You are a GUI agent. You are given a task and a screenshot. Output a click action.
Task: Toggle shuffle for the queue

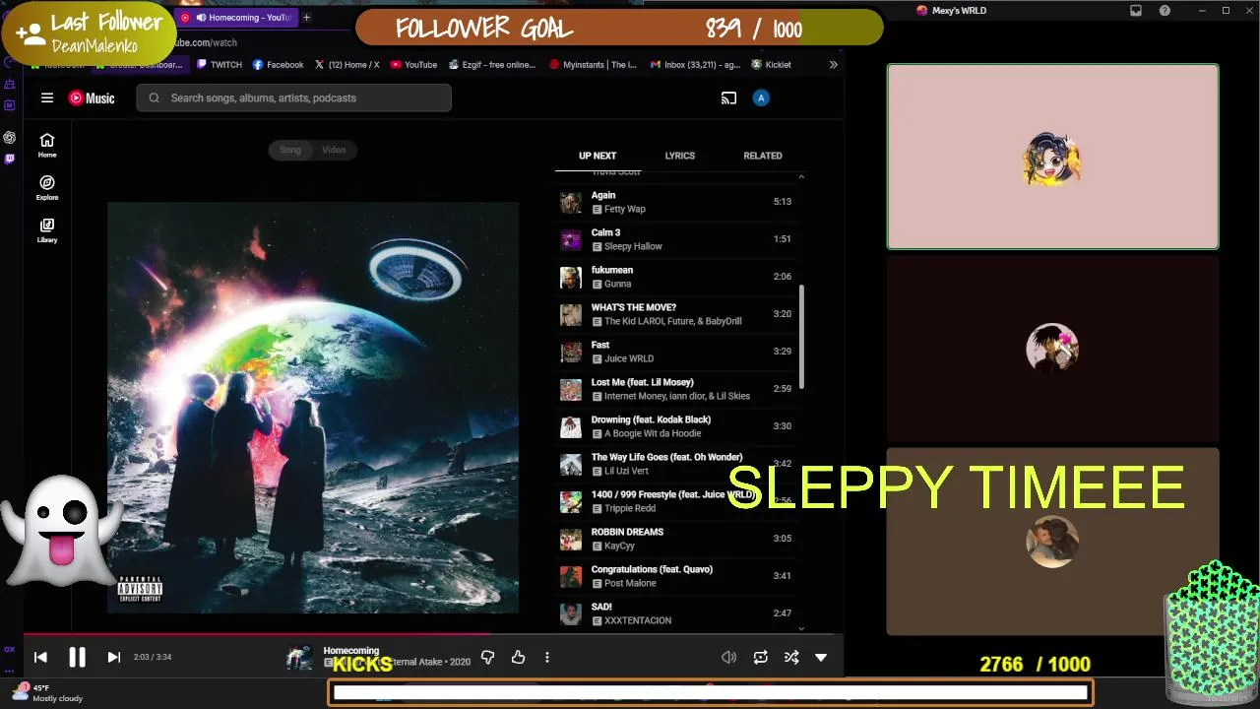point(790,657)
